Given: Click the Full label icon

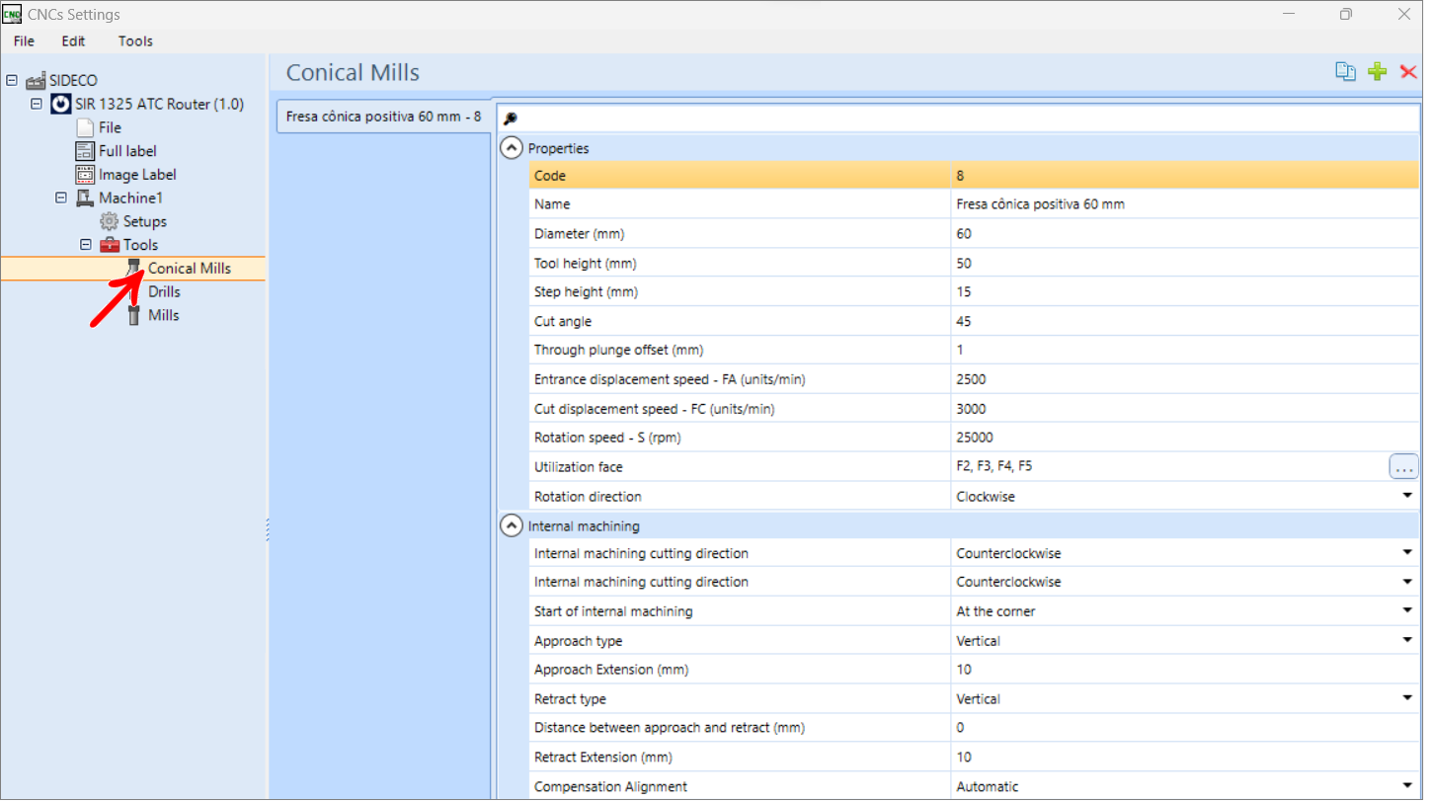Looking at the screenshot, I should coord(85,151).
